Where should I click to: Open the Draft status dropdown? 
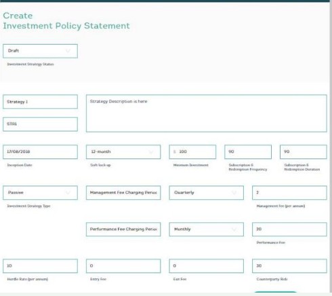(40, 51)
